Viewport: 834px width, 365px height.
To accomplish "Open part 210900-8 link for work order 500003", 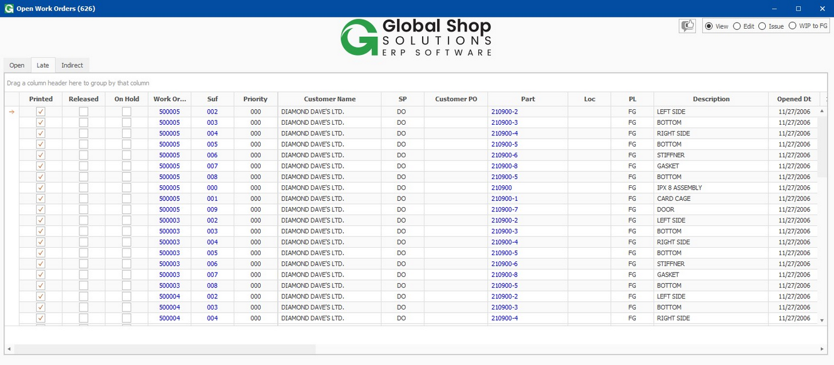I will 505,275.
